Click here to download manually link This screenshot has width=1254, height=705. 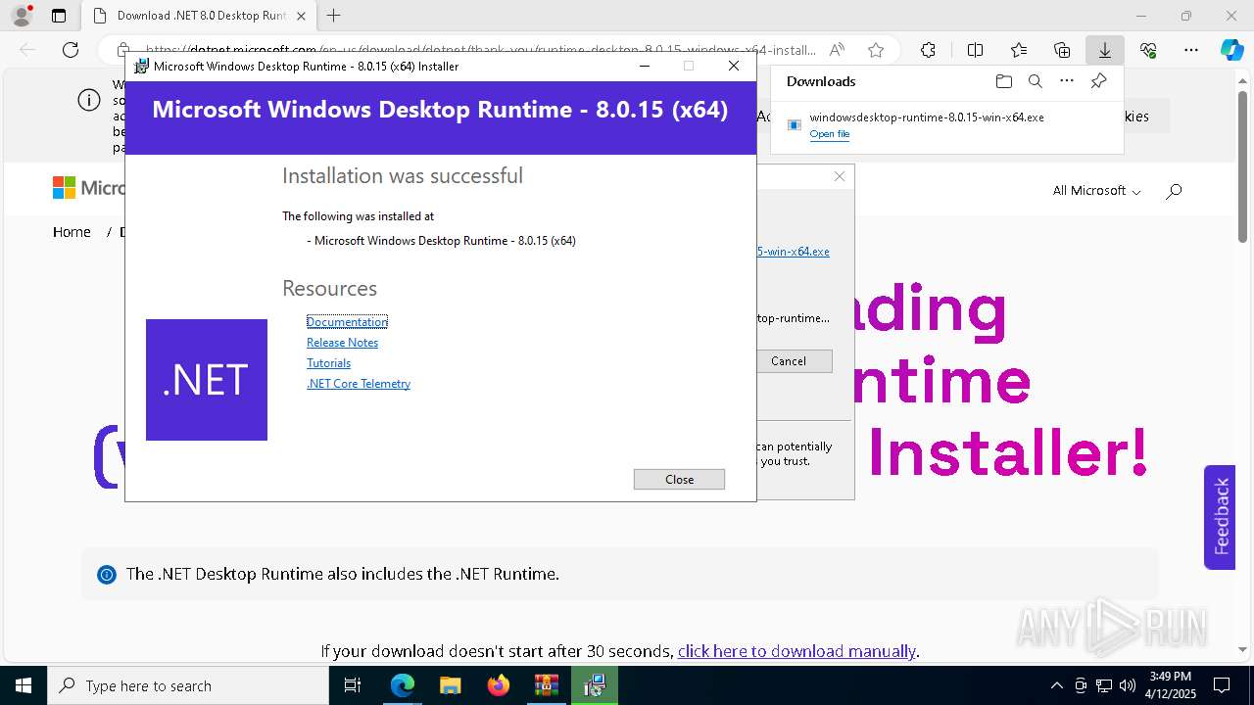796,651
